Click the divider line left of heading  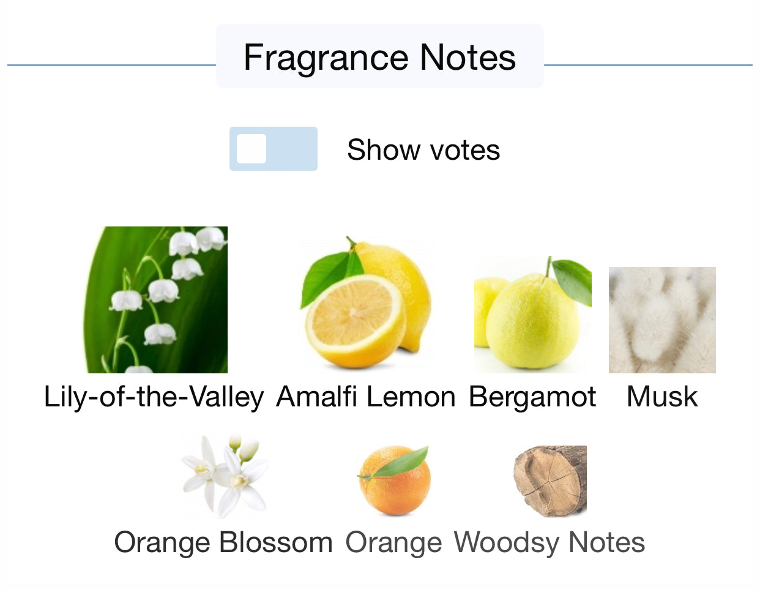[x=111, y=65]
